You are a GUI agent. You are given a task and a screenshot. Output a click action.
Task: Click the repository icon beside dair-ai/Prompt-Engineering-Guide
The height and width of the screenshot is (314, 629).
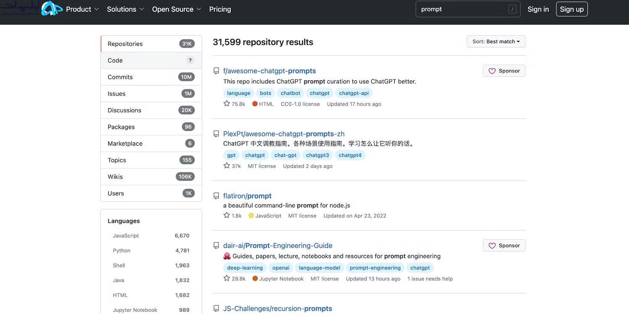[x=216, y=246]
